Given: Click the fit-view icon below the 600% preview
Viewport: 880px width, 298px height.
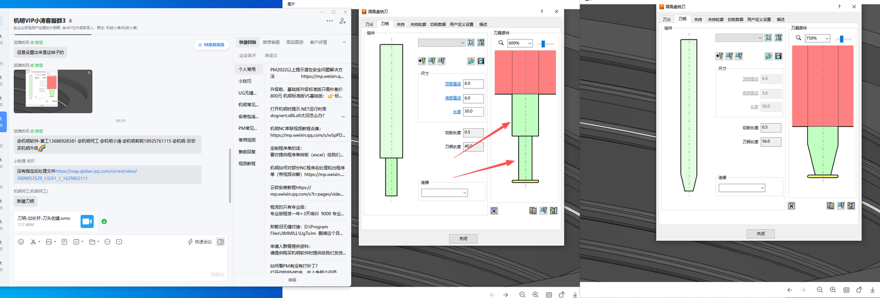Looking at the screenshot, I should (494, 211).
